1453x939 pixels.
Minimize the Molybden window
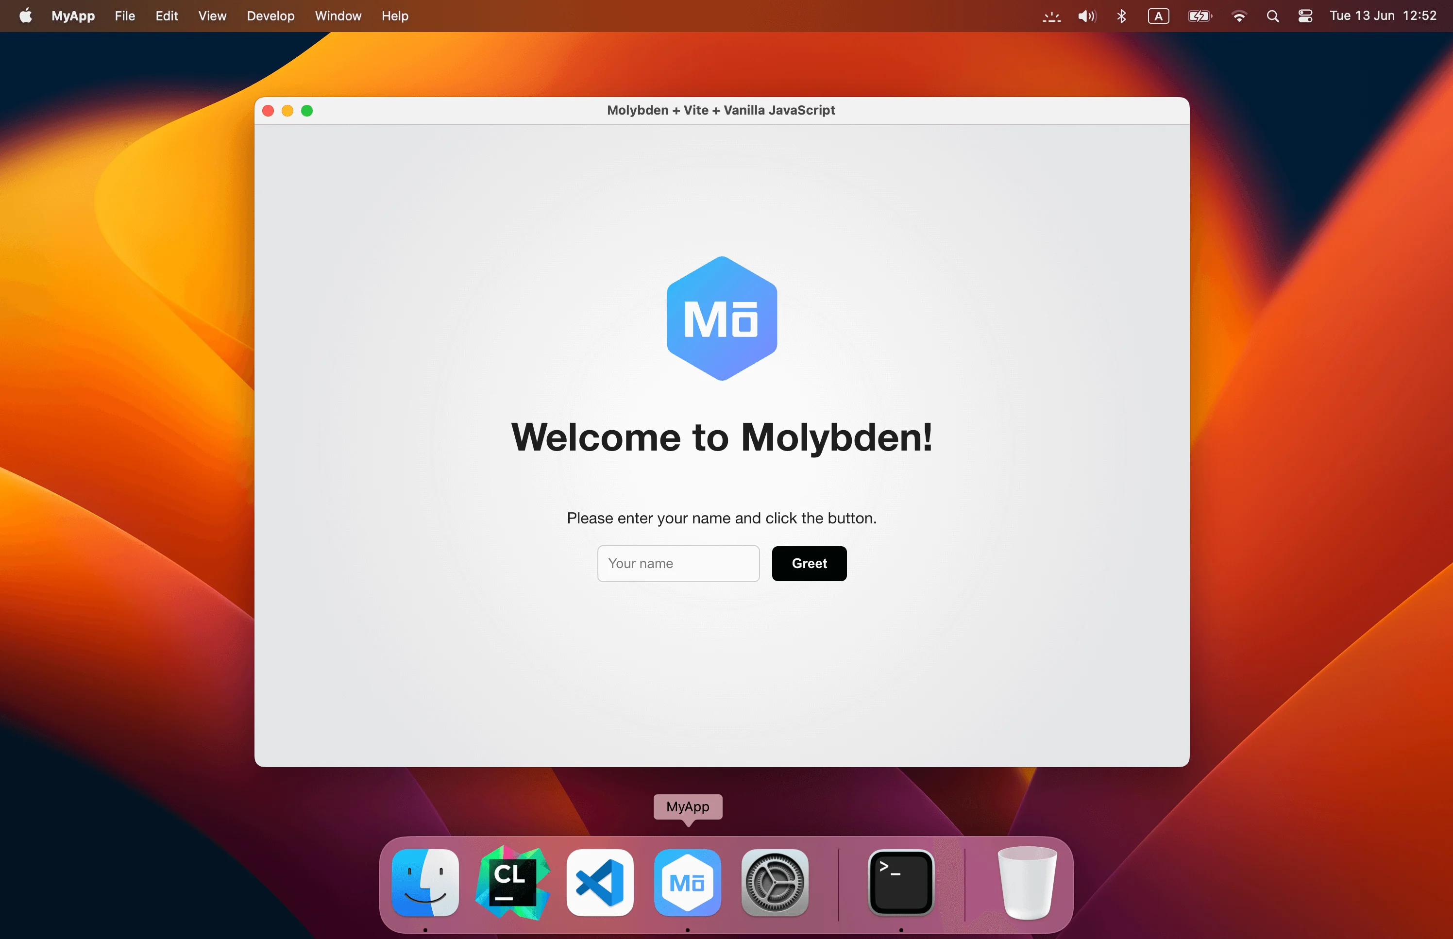click(x=287, y=110)
